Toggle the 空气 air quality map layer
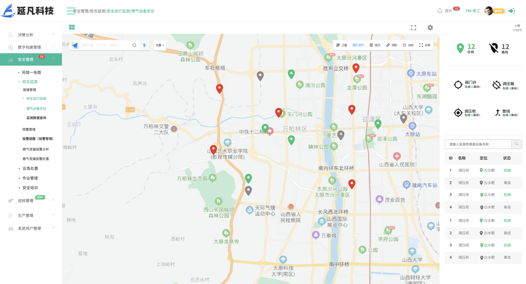This screenshot has height=284, width=526. [358, 45]
